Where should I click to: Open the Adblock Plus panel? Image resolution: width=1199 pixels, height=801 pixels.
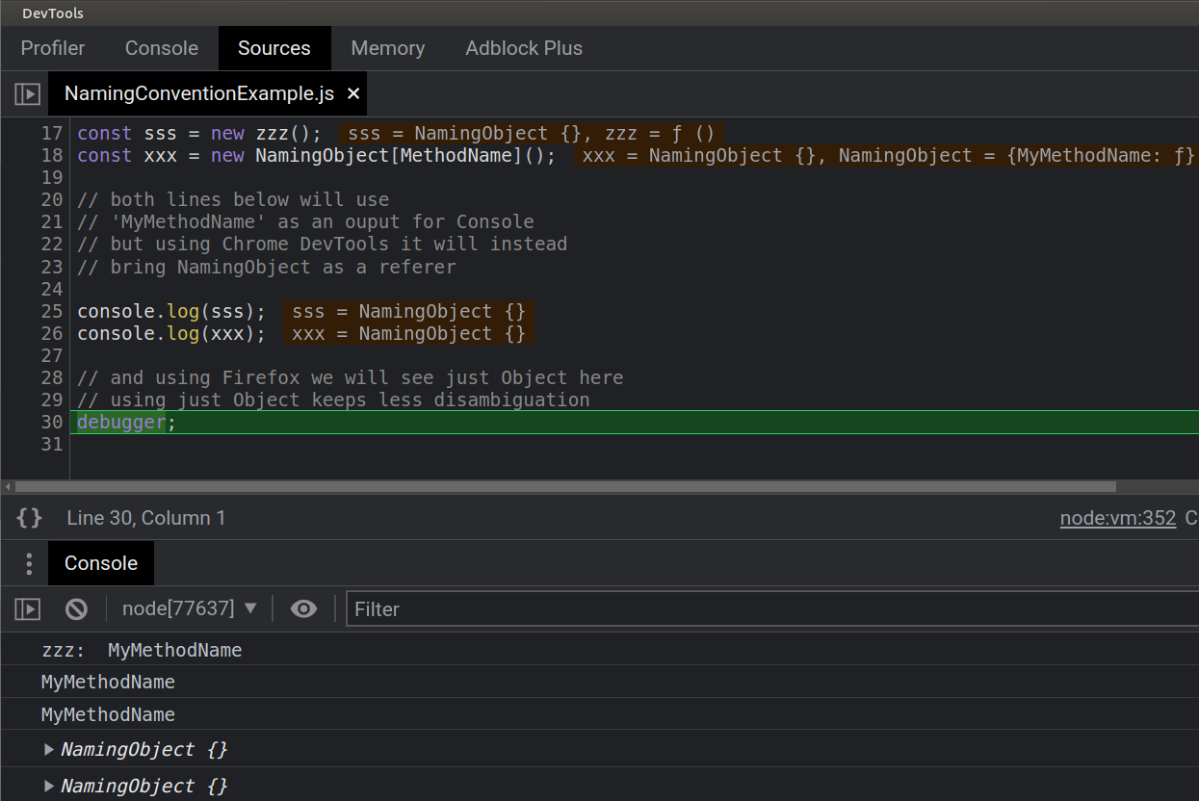coord(524,47)
